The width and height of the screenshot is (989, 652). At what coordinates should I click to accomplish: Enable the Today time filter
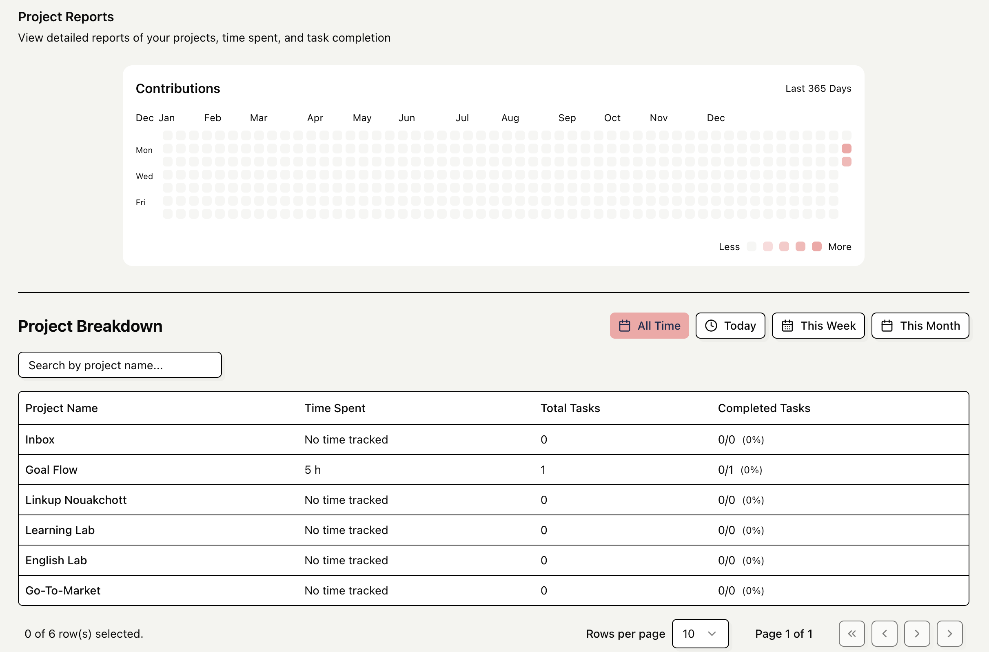click(730, 326)
